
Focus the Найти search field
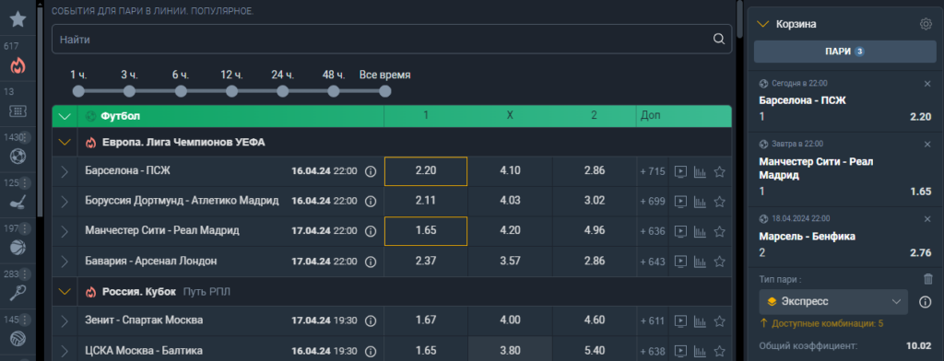coord(392,39)
